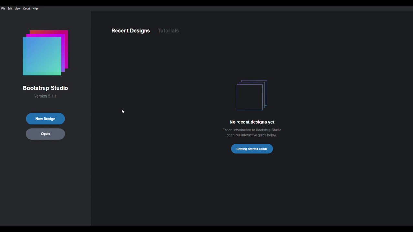
Task: Open the Edit menu
Action: tap(10, 9)
